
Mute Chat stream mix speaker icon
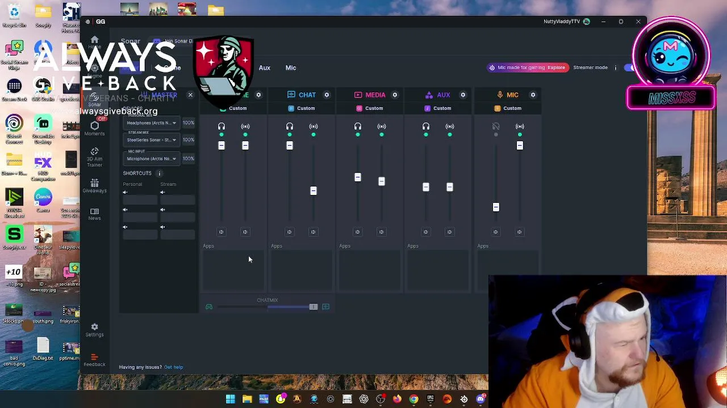pyautogui.click(x=313, y=232)
